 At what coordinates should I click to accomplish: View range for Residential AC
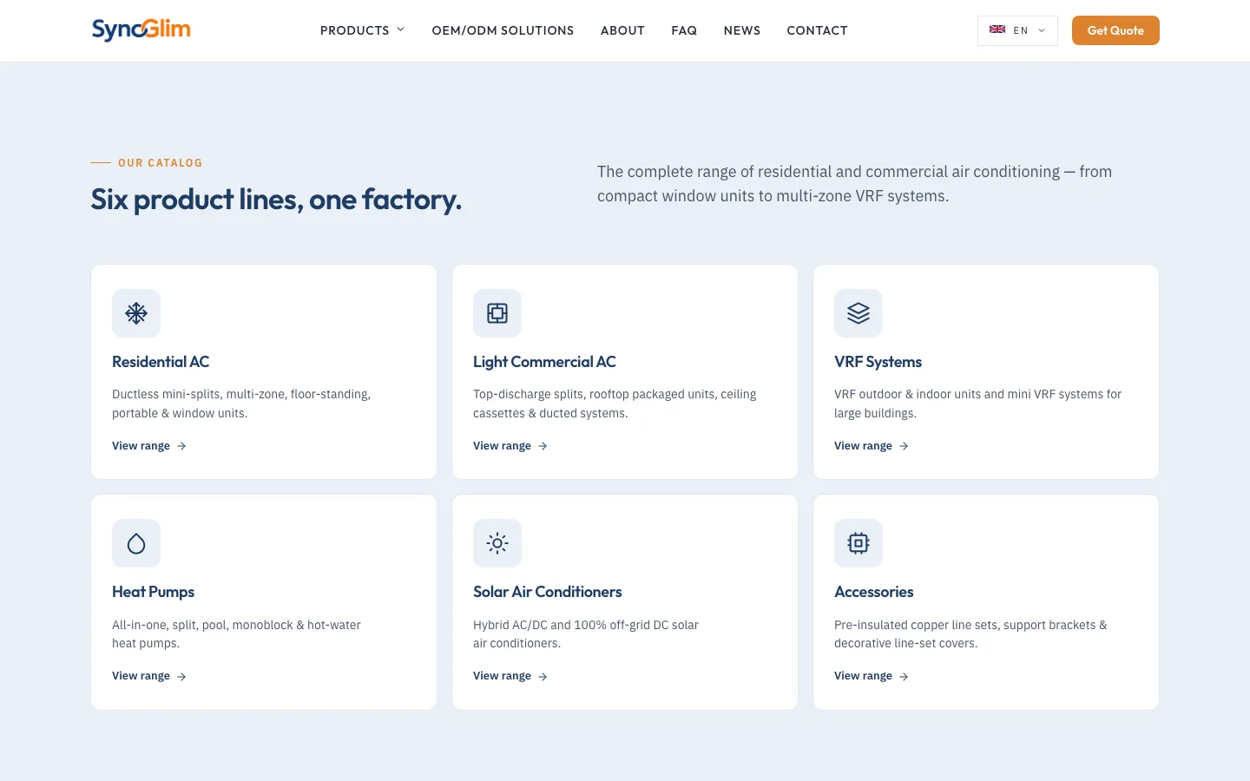coord(149,446)
